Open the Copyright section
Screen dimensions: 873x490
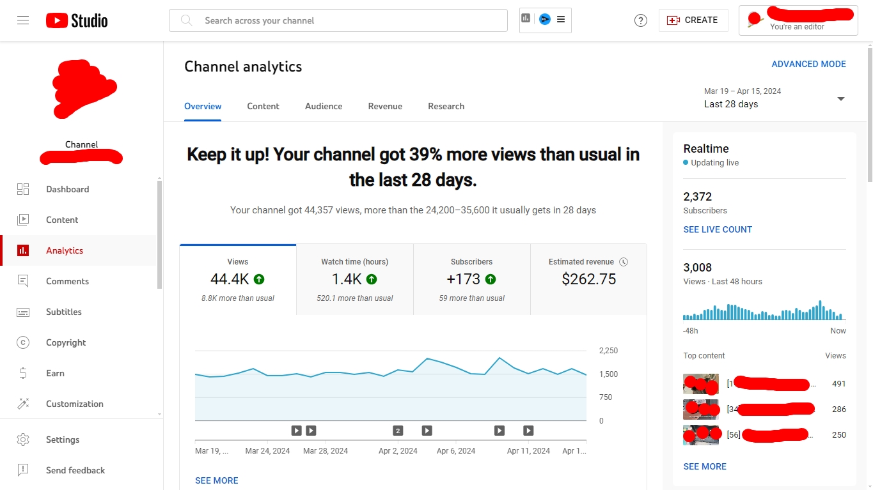pyautogui.click(x=65, y=342)
